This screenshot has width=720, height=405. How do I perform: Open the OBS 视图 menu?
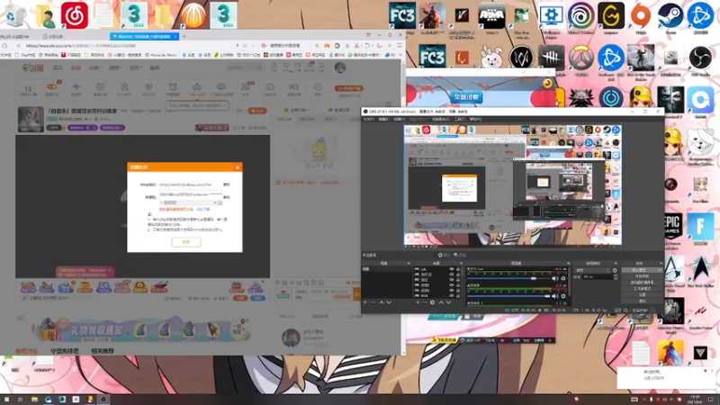coord(398,120)
